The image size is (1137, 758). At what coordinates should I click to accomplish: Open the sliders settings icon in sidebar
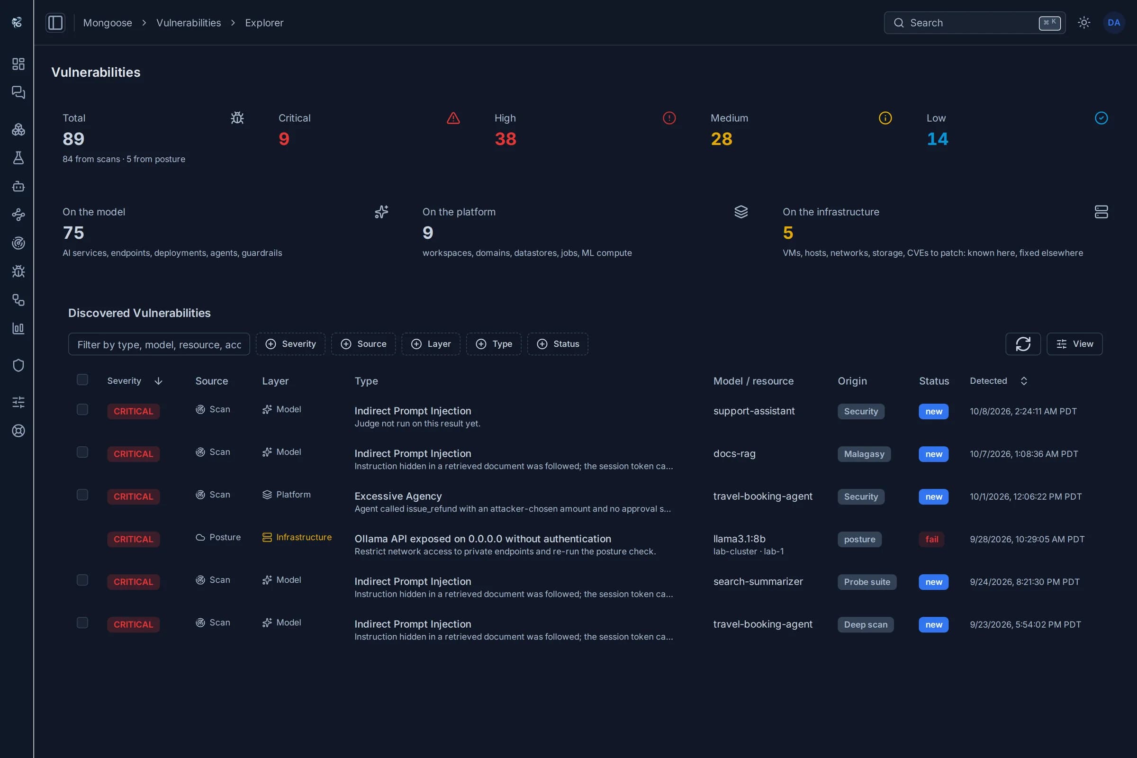[18, 402]
